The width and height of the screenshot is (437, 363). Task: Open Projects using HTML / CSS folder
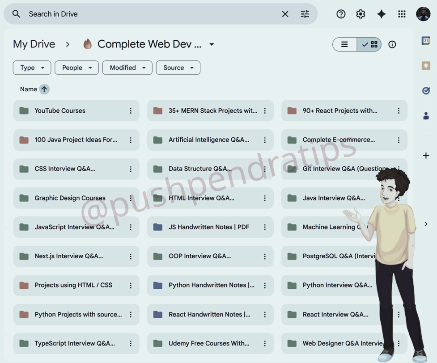pyautogui.click(x=76, y=285)
